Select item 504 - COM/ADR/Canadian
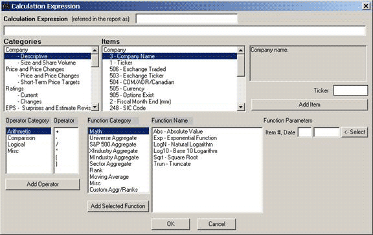This screenshot has width=373, height=235. click(x=170, y=82)
